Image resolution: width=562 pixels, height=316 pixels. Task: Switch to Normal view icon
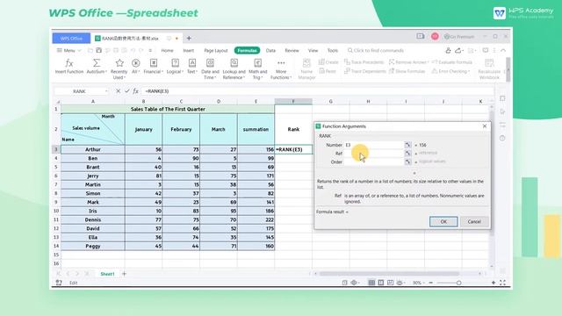coord(371,283)
